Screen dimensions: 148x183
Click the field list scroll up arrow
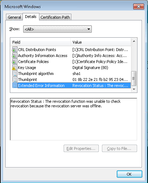pos(134,41)
